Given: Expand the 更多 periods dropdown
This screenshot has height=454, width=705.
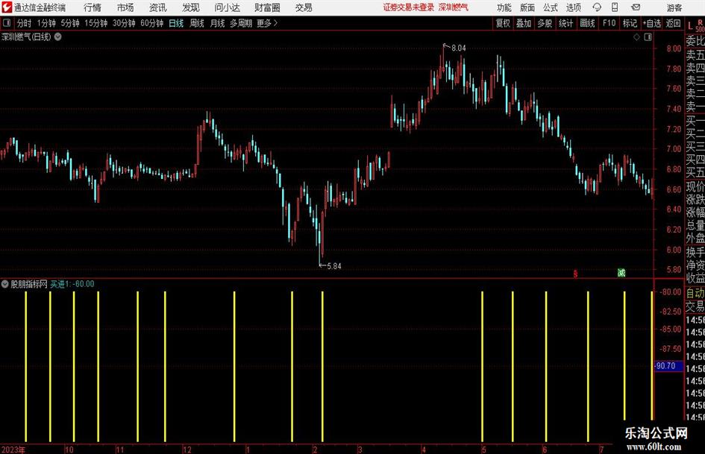Looking at the screenshot, I should tap(267, 23).
